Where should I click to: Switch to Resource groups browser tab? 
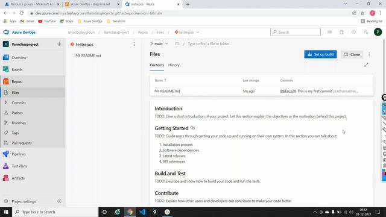[x=32, y=4]
